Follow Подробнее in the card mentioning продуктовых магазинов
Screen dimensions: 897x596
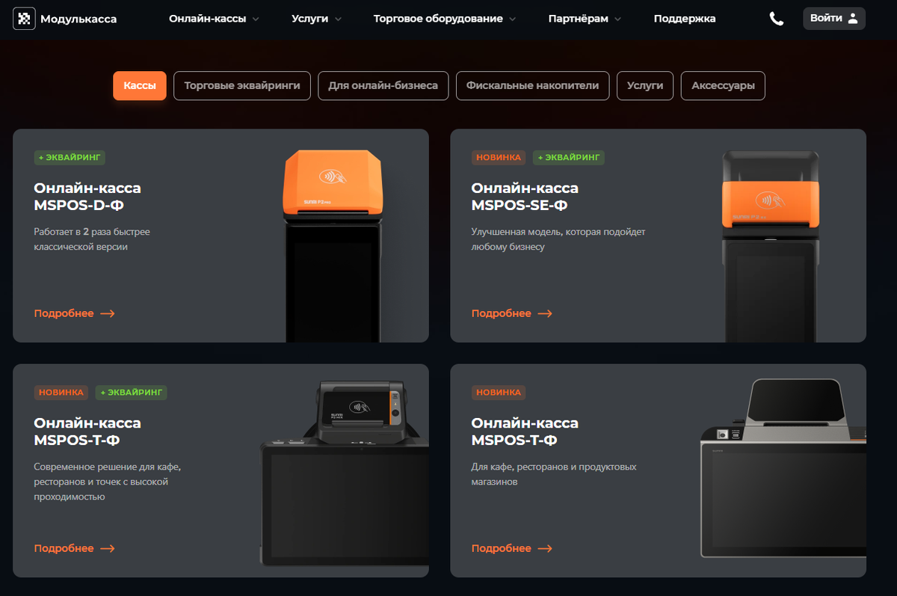click(511, 548)
